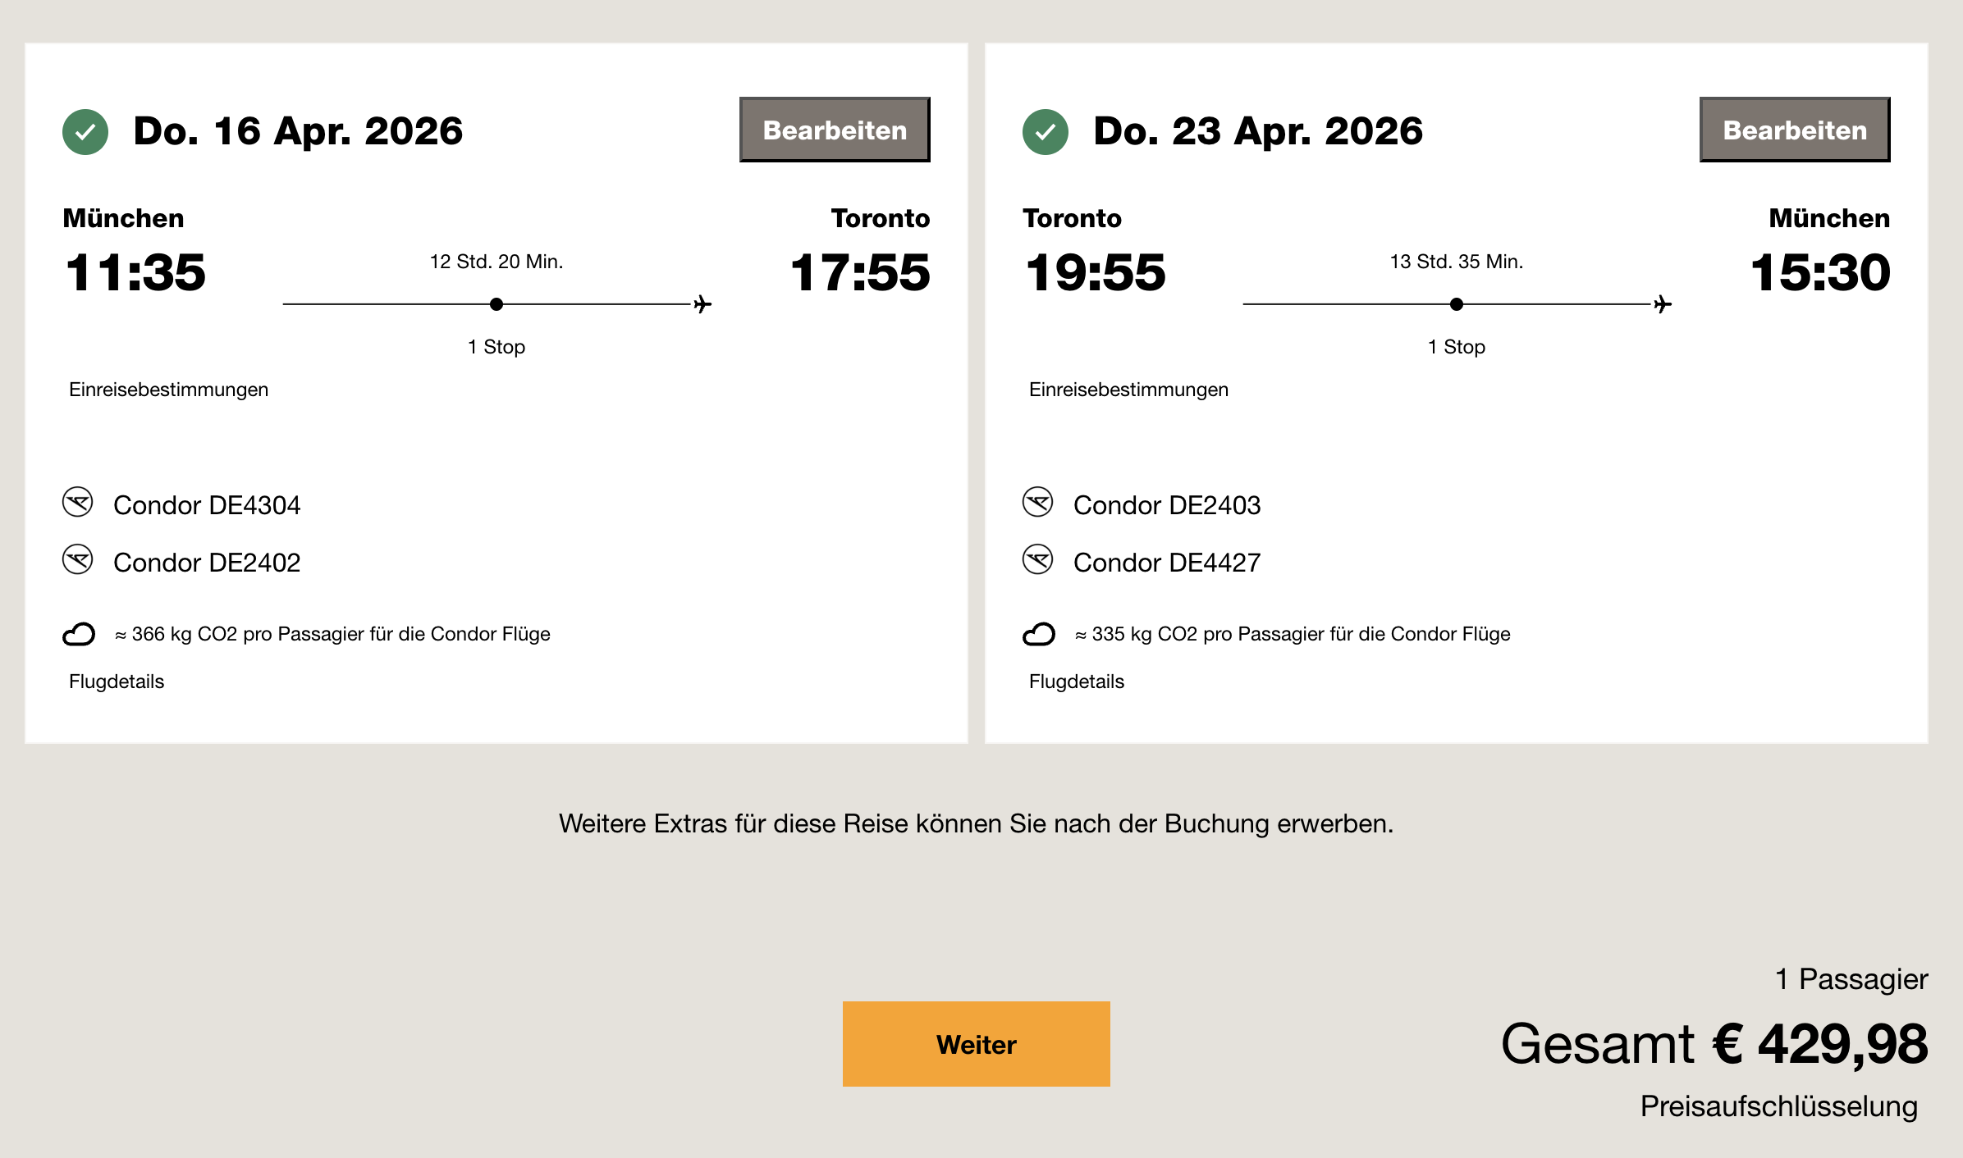Click the 1 Stop label on the return flight
Screen dimensions: 1963x1158
click(x=1456, y=347)
